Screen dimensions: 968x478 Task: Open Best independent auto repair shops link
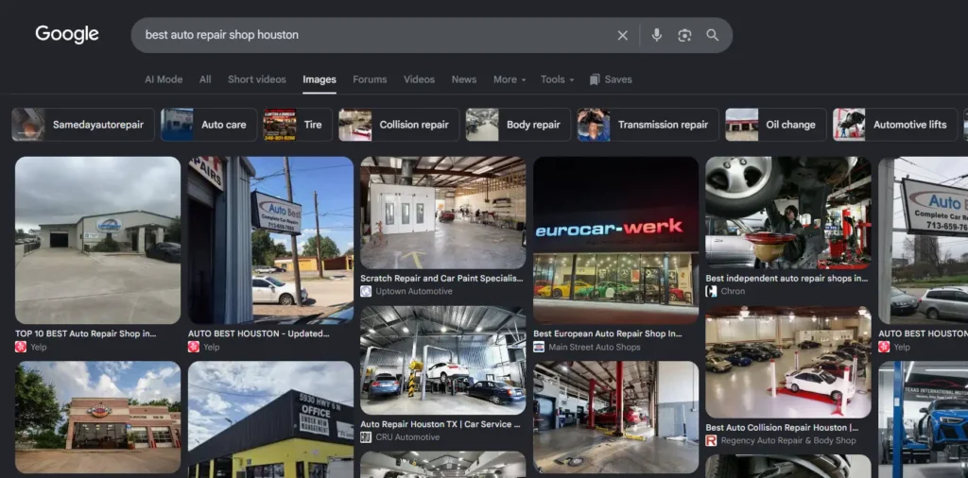tap(786, 278)
